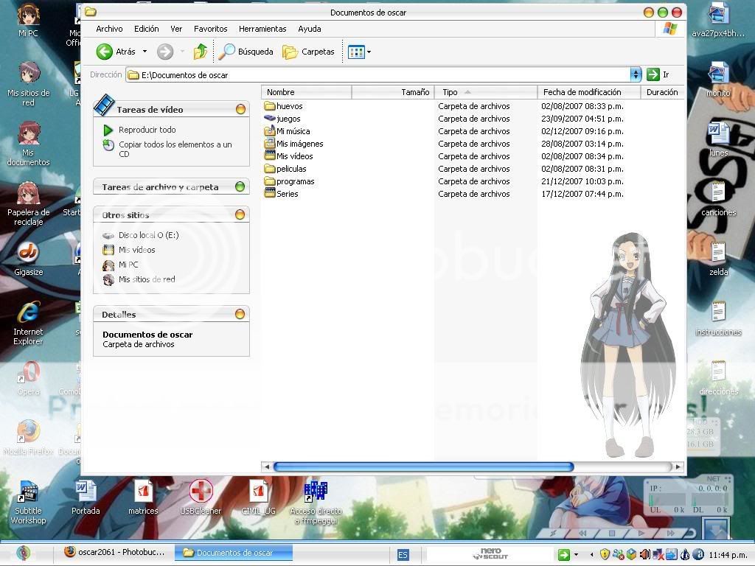The image size is (755, 566).
Task: Click the Atrás back arrow icon
Action: [x=105, y=52]
